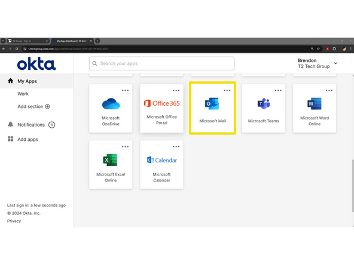
Task: Click the Microsoft Teams label
Action: [x=264, y=121]
